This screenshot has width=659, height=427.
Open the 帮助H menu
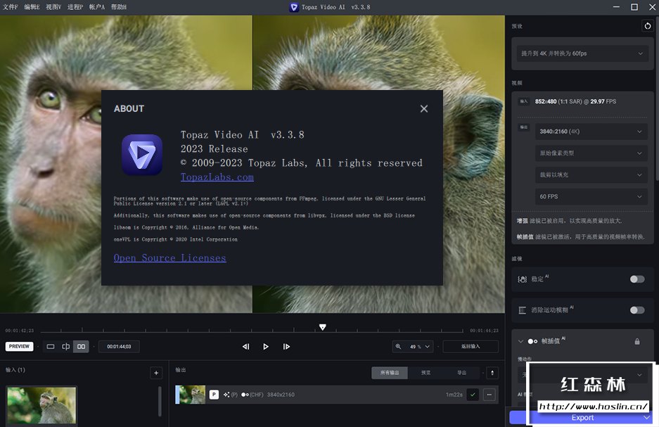[x=119, y=7]
